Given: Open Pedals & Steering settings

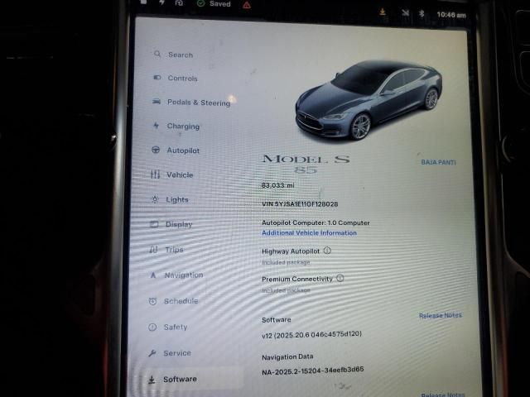Looking at the screenshot, I should (198, 103).
